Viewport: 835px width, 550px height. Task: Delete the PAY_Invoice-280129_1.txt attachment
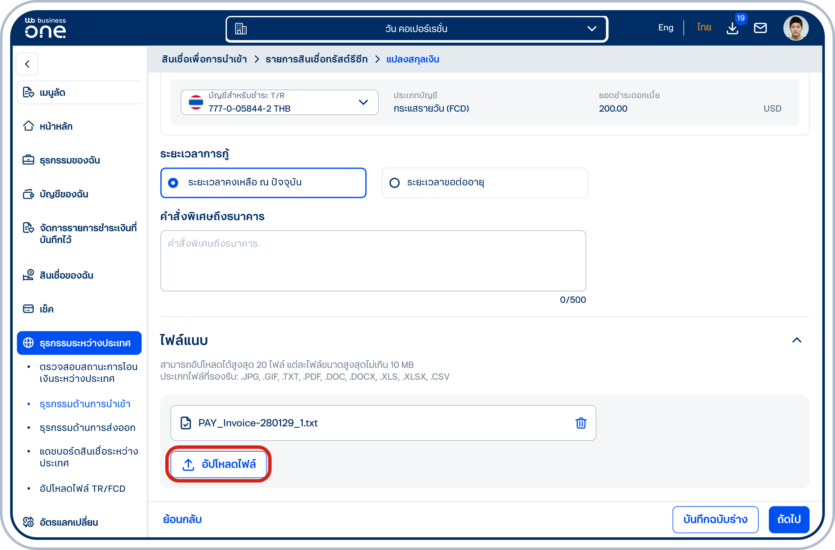click(581, 423)
